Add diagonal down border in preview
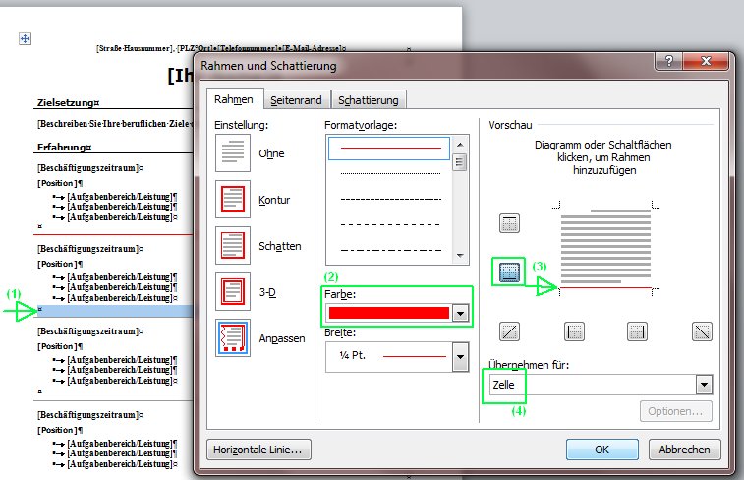The width and height of the screenshot is (744, 480). (x=701, y=331)
